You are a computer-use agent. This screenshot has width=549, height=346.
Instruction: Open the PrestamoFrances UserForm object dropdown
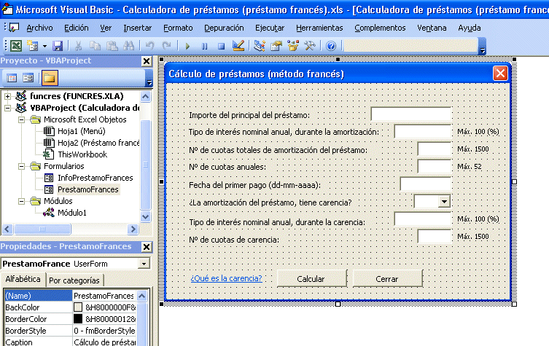(x=144, y=264)
